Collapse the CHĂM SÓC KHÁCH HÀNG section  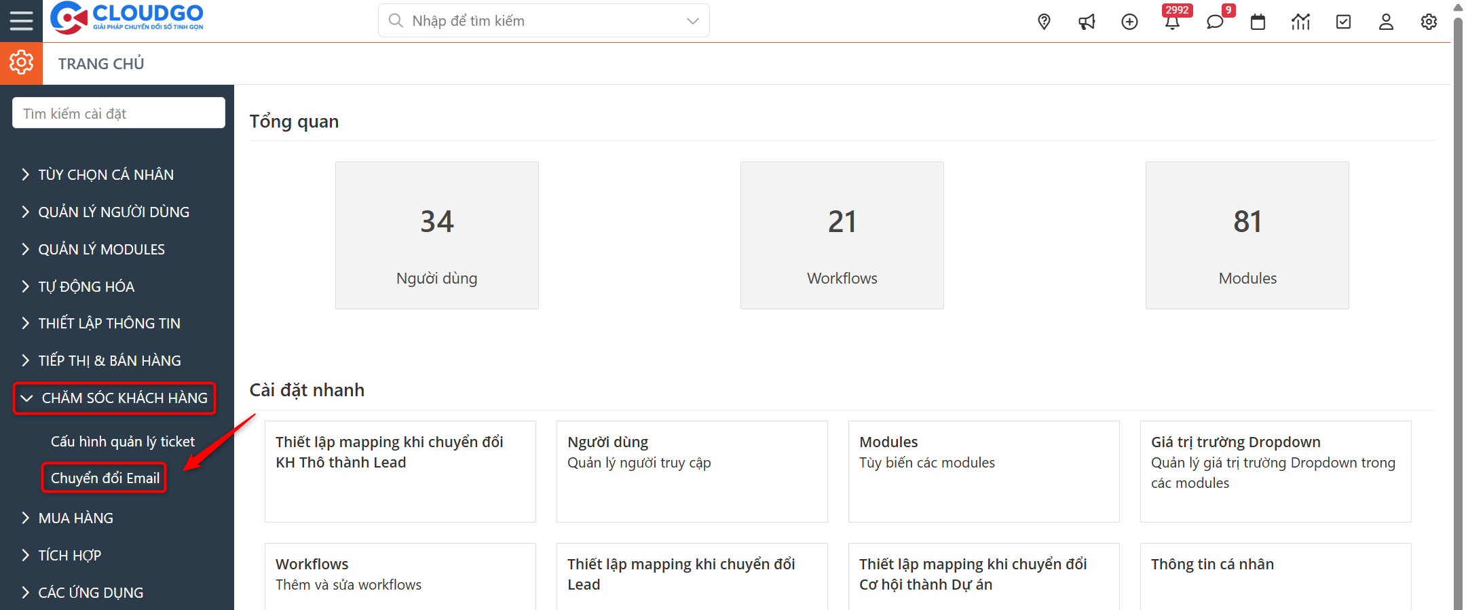coord(114,398)
